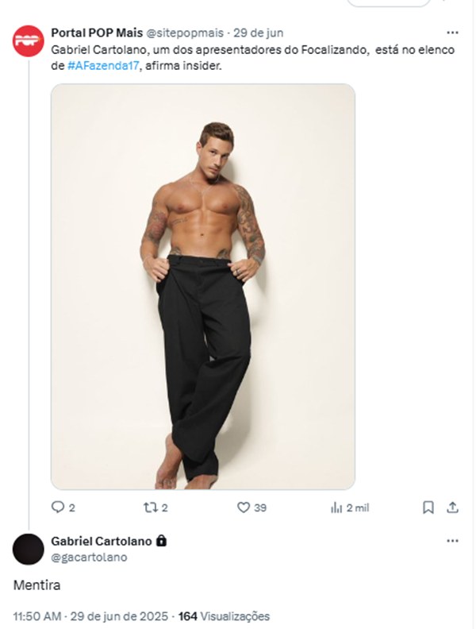This screenshot has width=476, height=629.
Task: Click the repost arrows icon
Action: pyautogui.click(x=148, y=507)
